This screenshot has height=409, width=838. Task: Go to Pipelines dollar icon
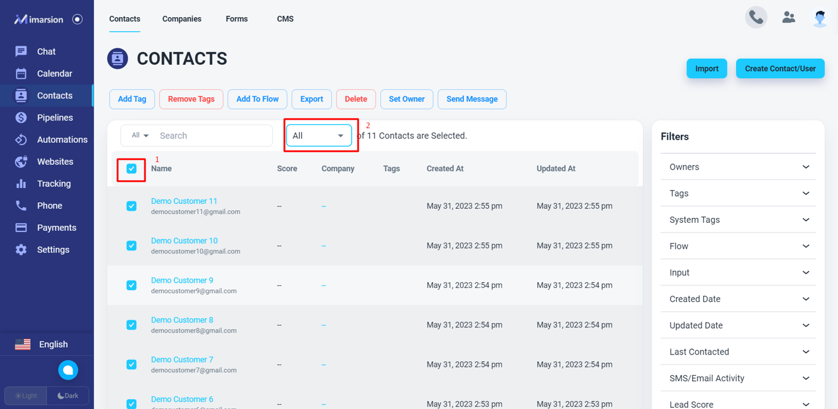(x=21, y=118)
